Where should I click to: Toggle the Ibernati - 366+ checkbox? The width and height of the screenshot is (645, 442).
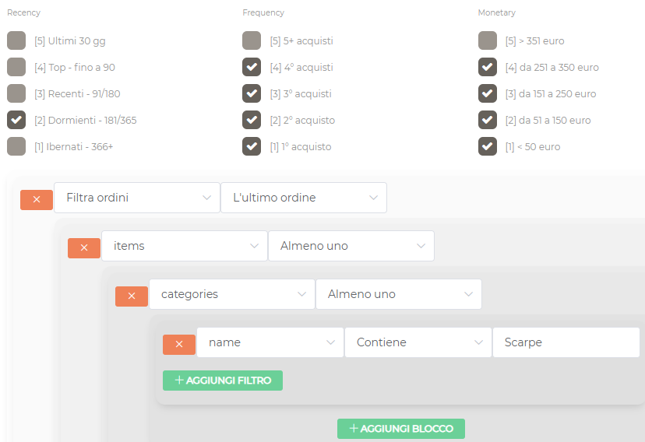(16, 146)
